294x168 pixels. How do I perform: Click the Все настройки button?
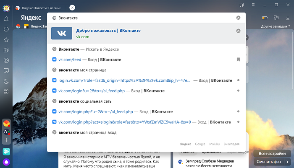tap(272, 154)
